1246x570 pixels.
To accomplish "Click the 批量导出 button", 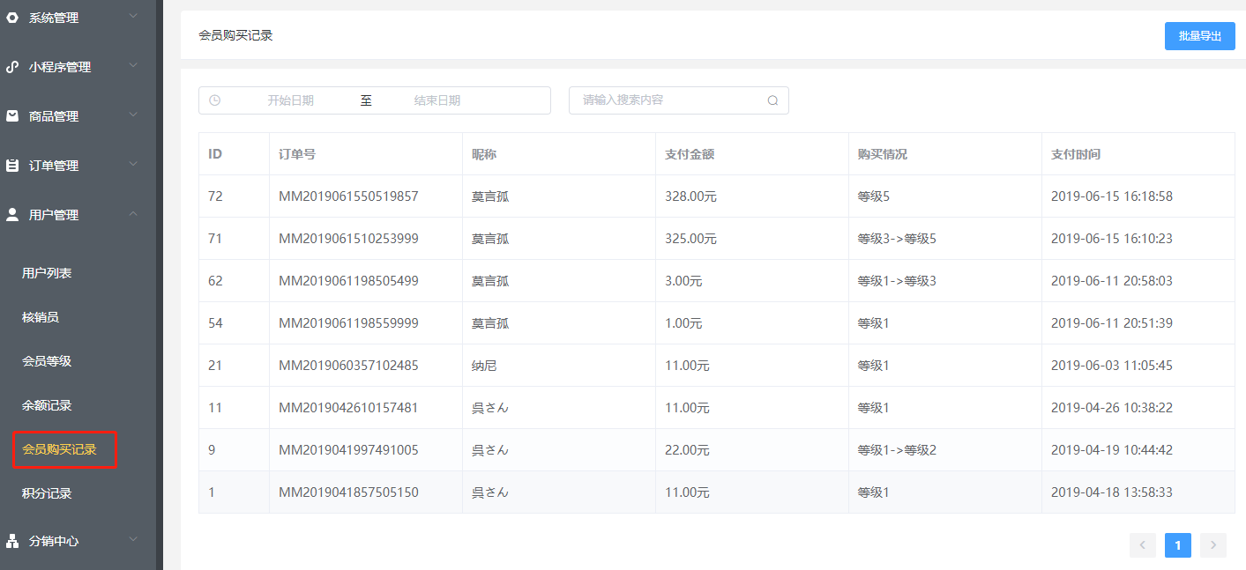I will (1199, 36).
